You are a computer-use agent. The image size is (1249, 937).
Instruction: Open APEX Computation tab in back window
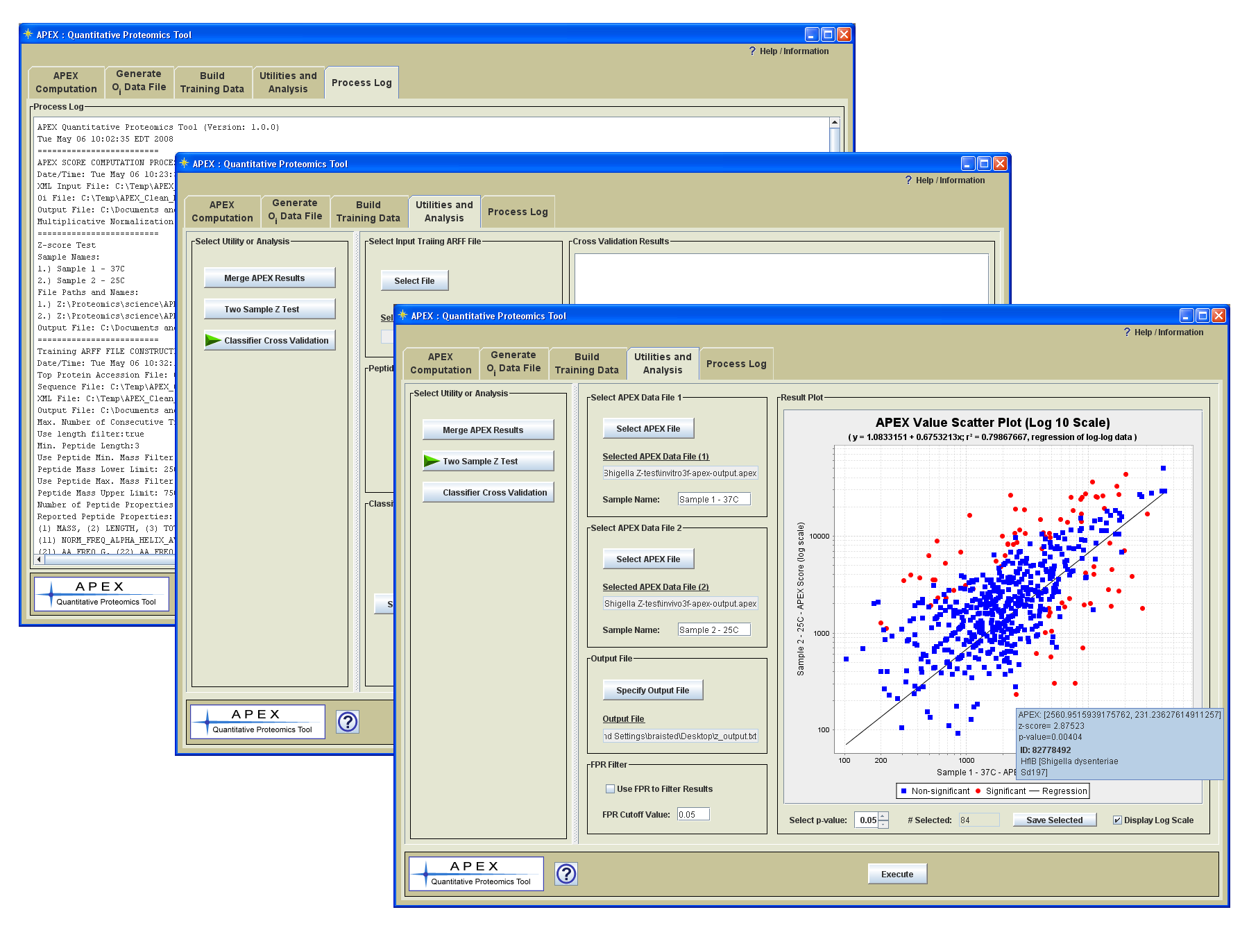coord(66,82)
